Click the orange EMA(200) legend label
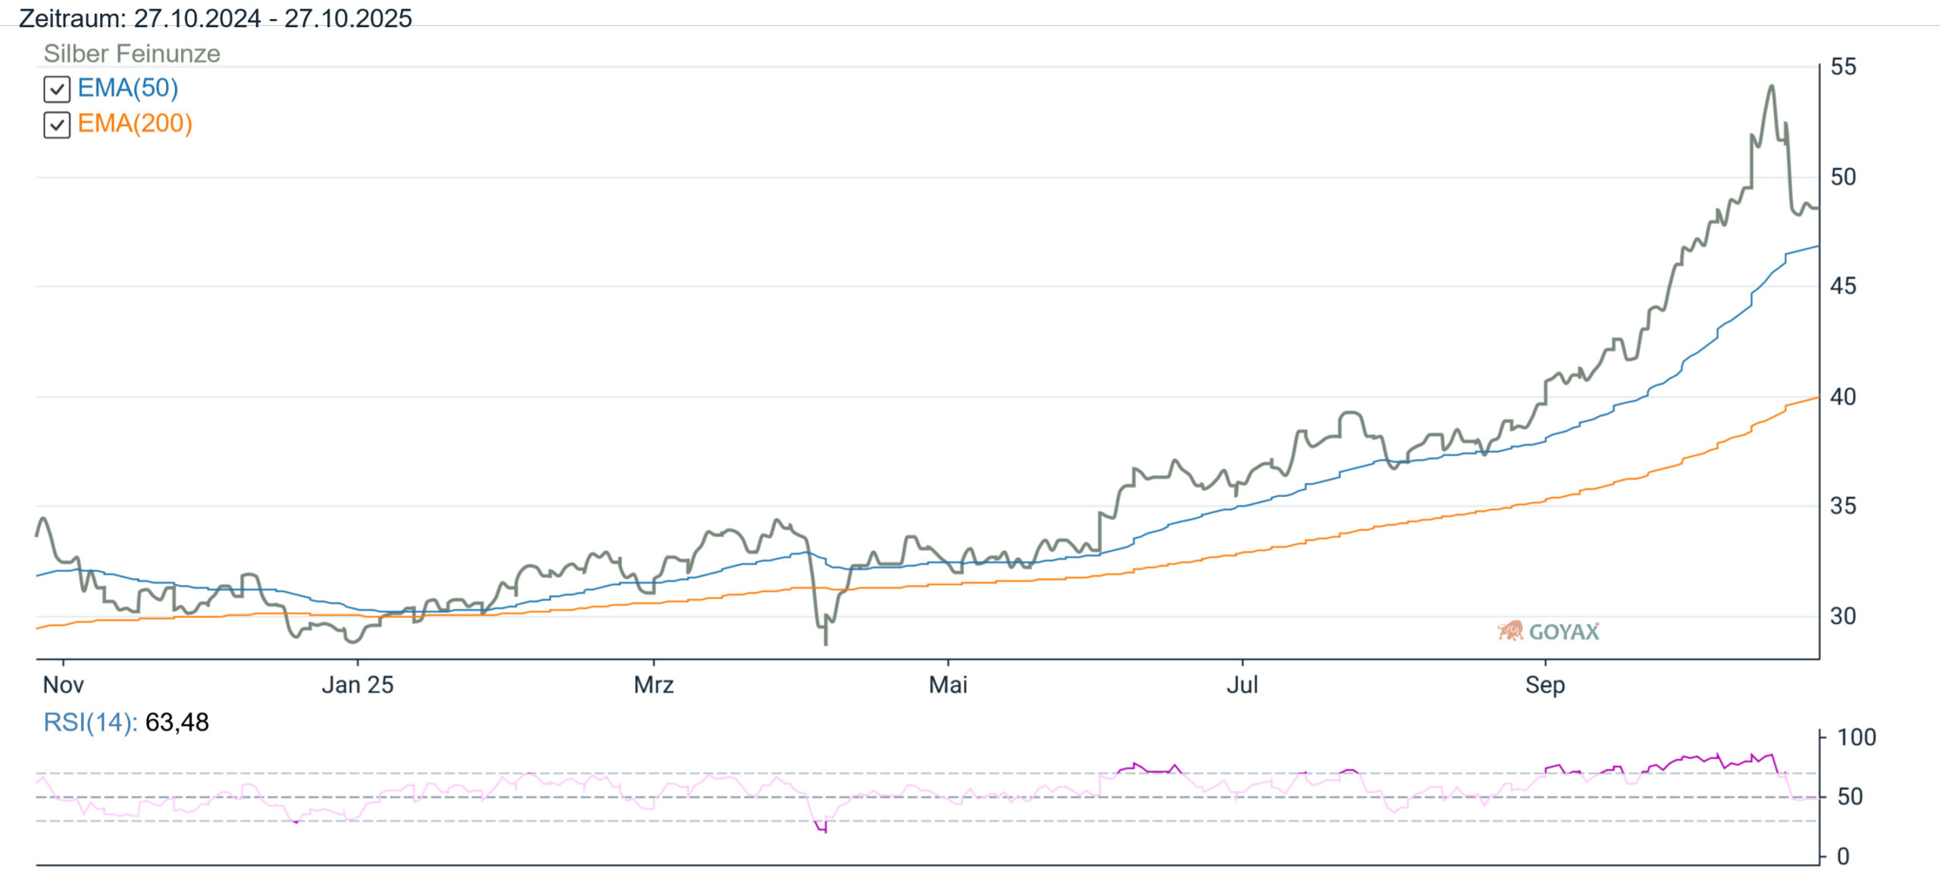Image resolution: width=1940 pixels, height=873 pixels. pos(135,123)
